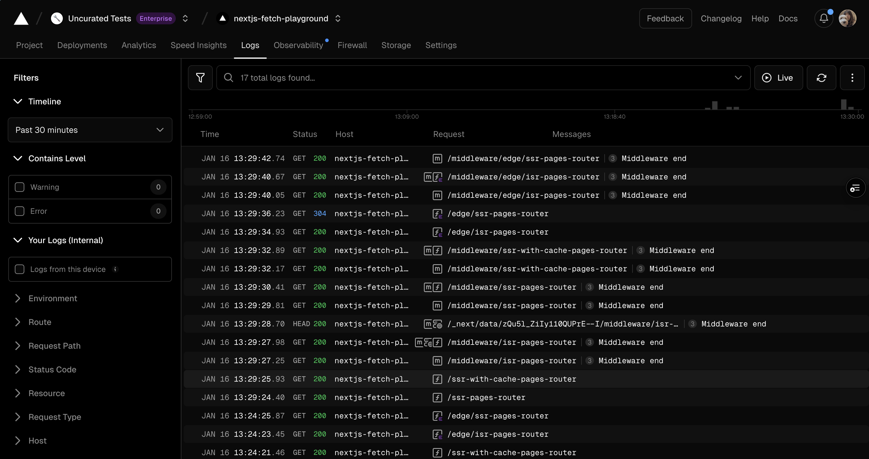Open the Changelog link

tap(721, 19)
